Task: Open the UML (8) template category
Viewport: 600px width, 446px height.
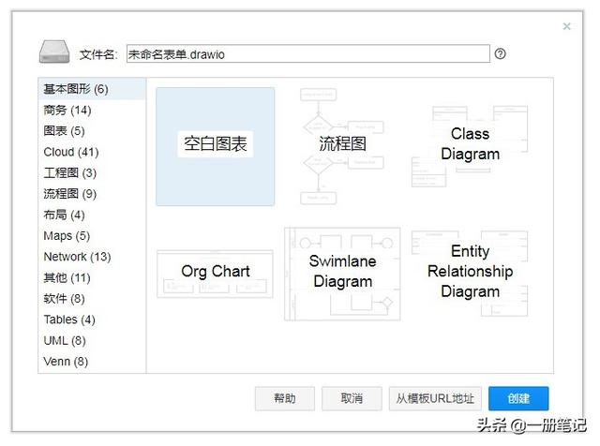Action: (65, 340)
